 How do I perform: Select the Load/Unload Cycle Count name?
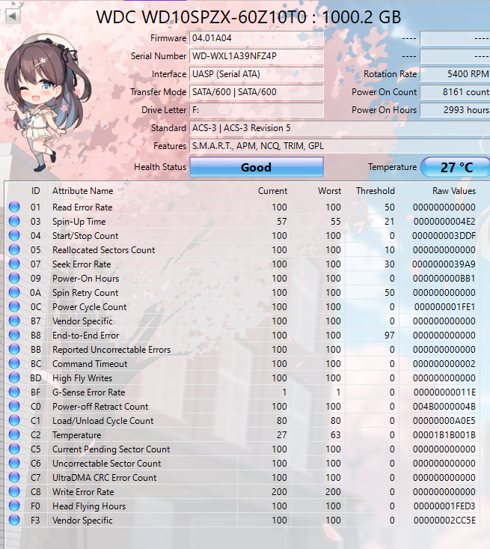point(102,421)
